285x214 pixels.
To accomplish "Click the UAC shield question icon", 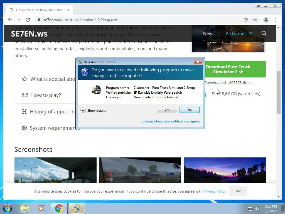I will click(x=85, y=72).
